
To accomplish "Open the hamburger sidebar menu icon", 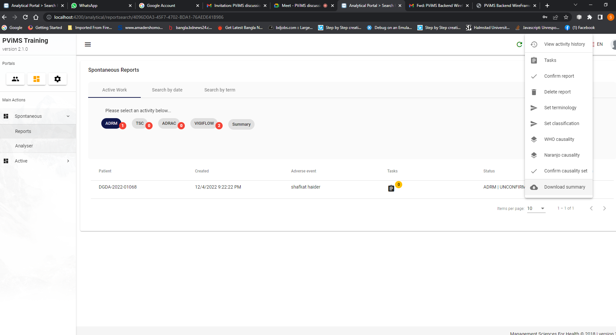I will 88,44.
